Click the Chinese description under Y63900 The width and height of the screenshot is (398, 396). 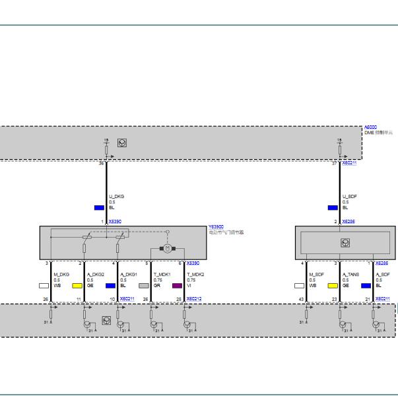(226, 232)
